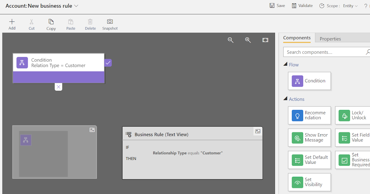
Task: Zoom in using the magnifier icon
Action: 248,40
